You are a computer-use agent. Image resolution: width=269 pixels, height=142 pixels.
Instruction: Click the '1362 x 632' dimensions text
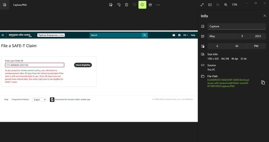click(213, 59)
